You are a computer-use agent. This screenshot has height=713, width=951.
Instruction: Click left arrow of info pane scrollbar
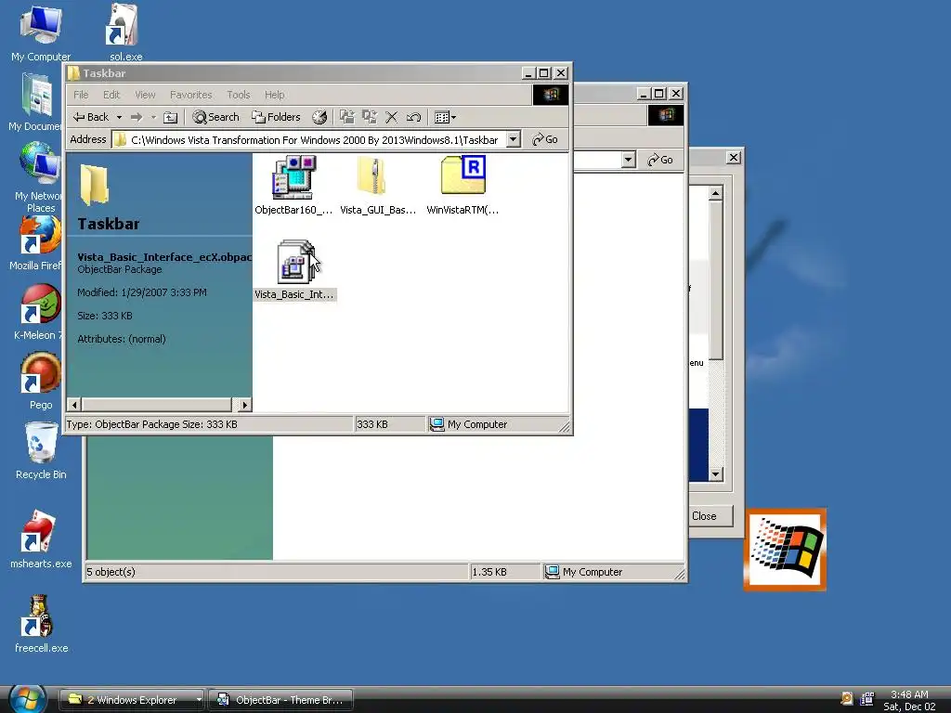click(x=74, y=405)
